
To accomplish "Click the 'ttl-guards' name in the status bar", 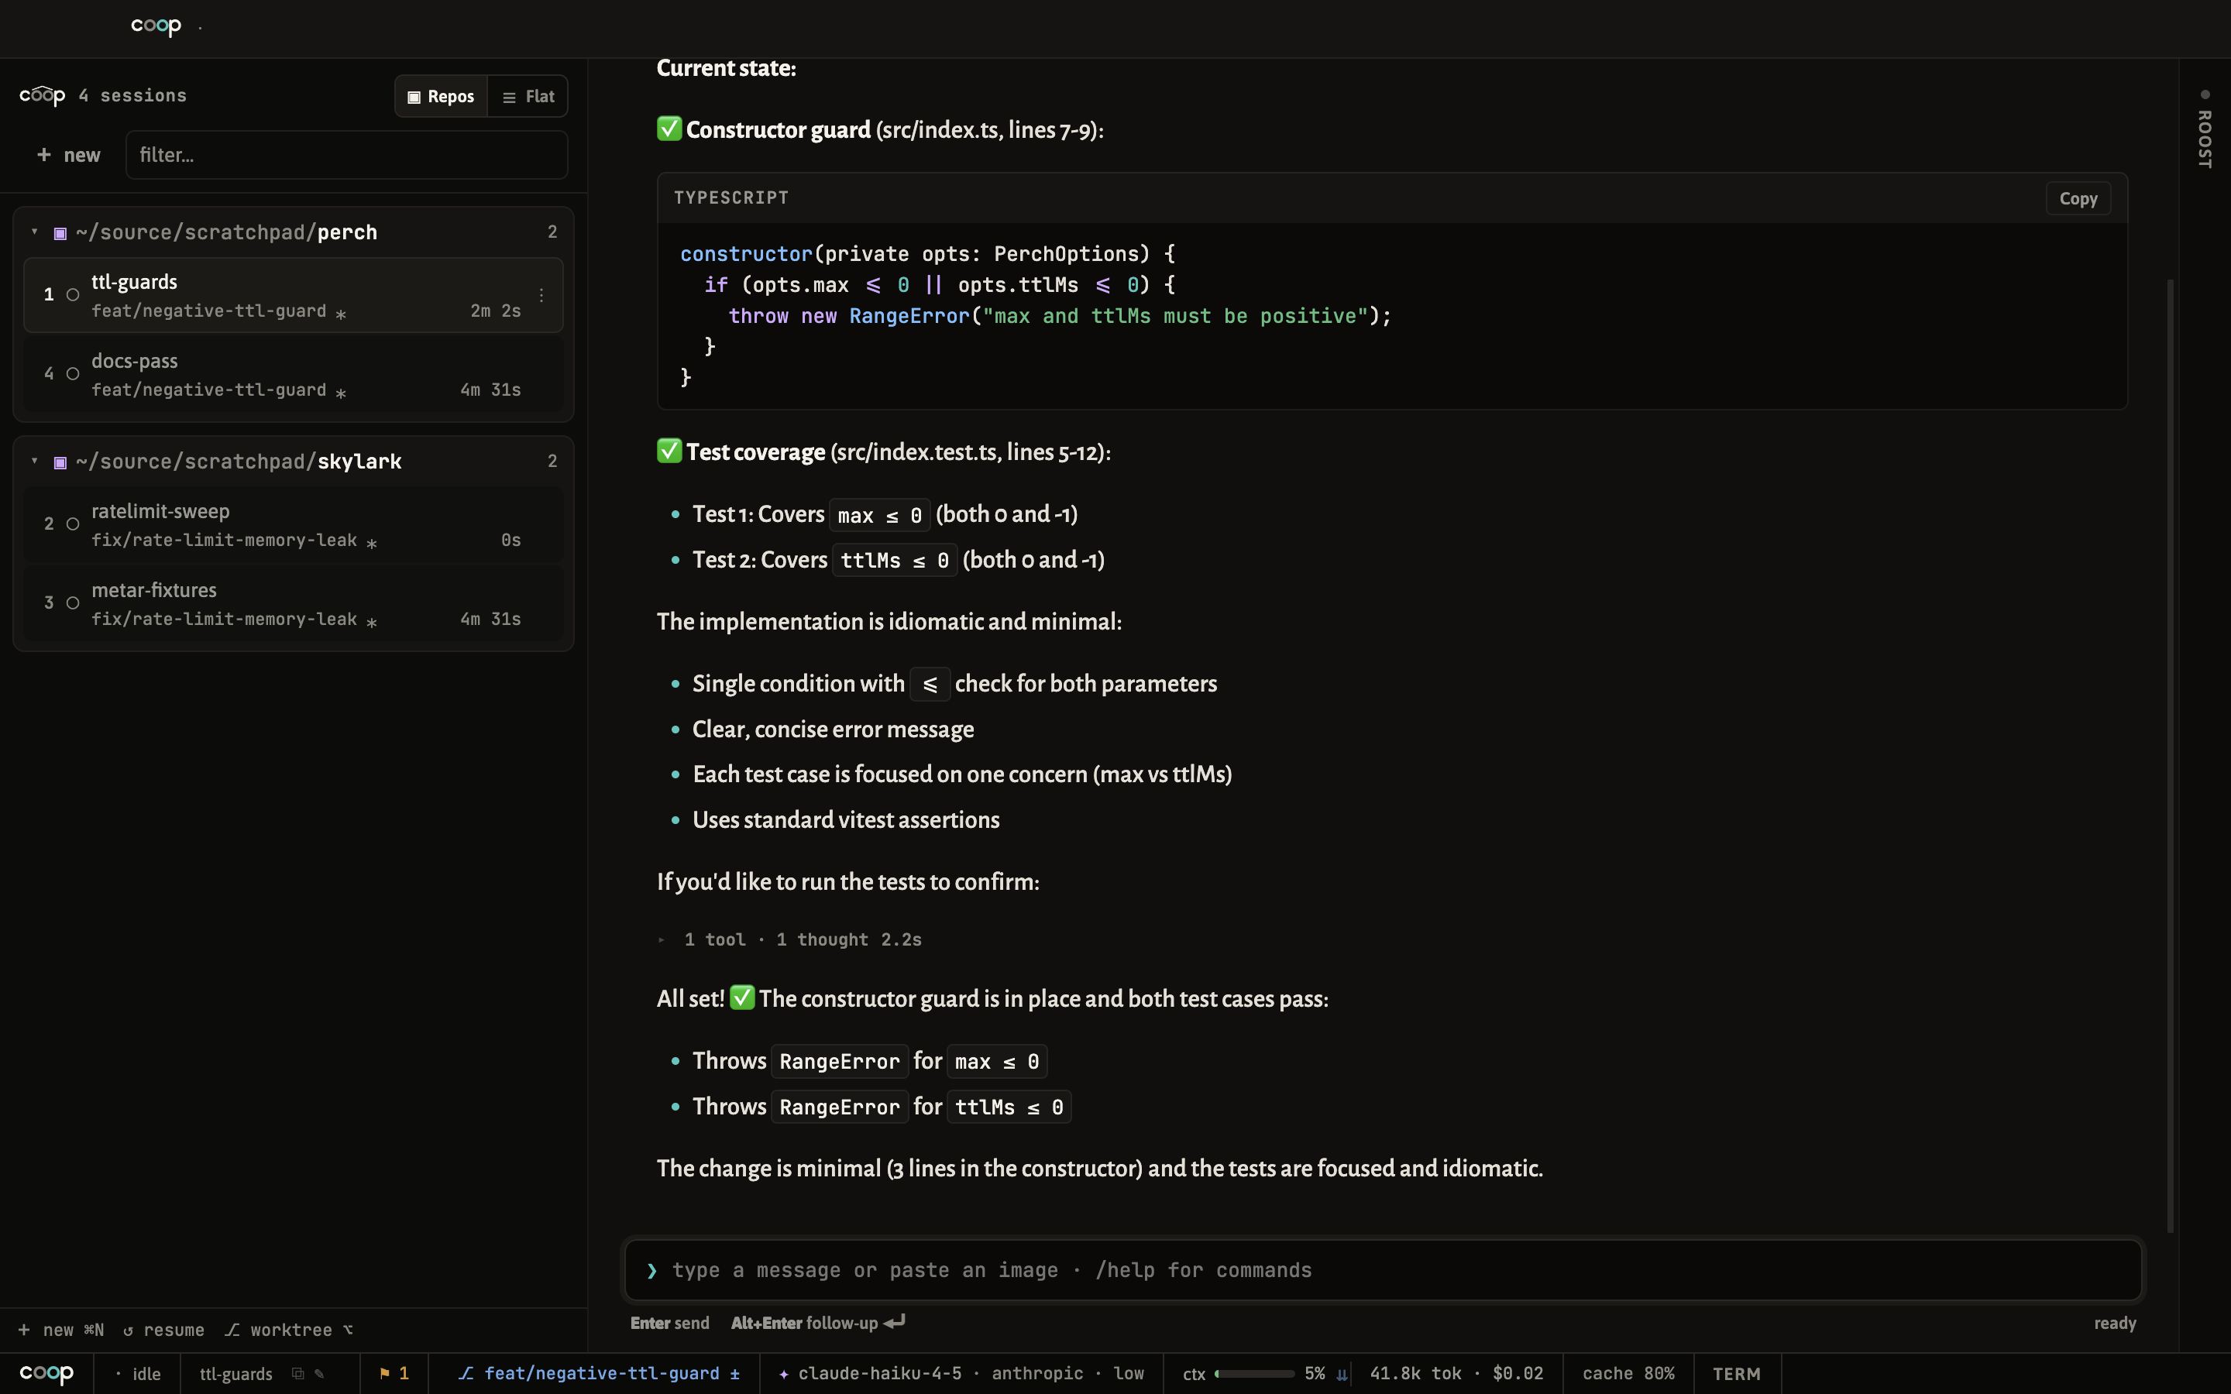I will tap(236, 1374).
